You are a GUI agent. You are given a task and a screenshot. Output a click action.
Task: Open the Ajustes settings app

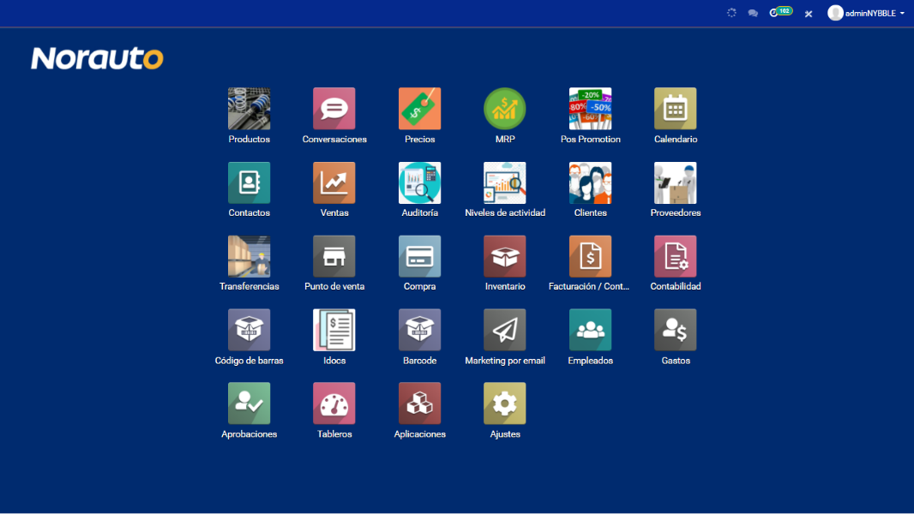point(505,403)
